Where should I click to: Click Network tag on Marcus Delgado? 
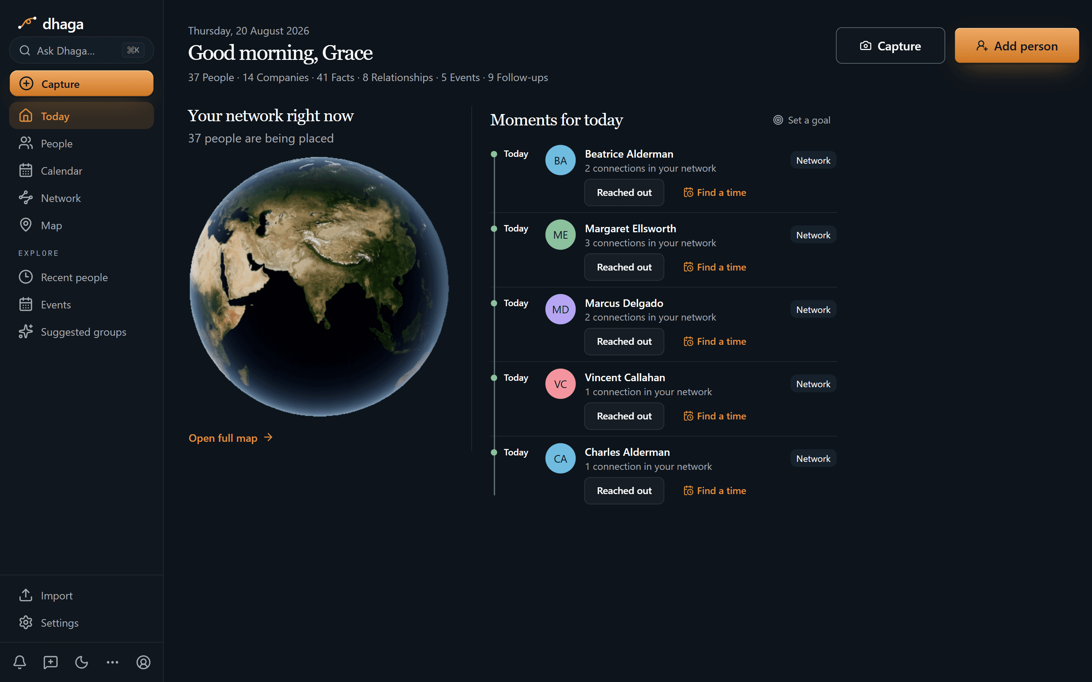813,310
